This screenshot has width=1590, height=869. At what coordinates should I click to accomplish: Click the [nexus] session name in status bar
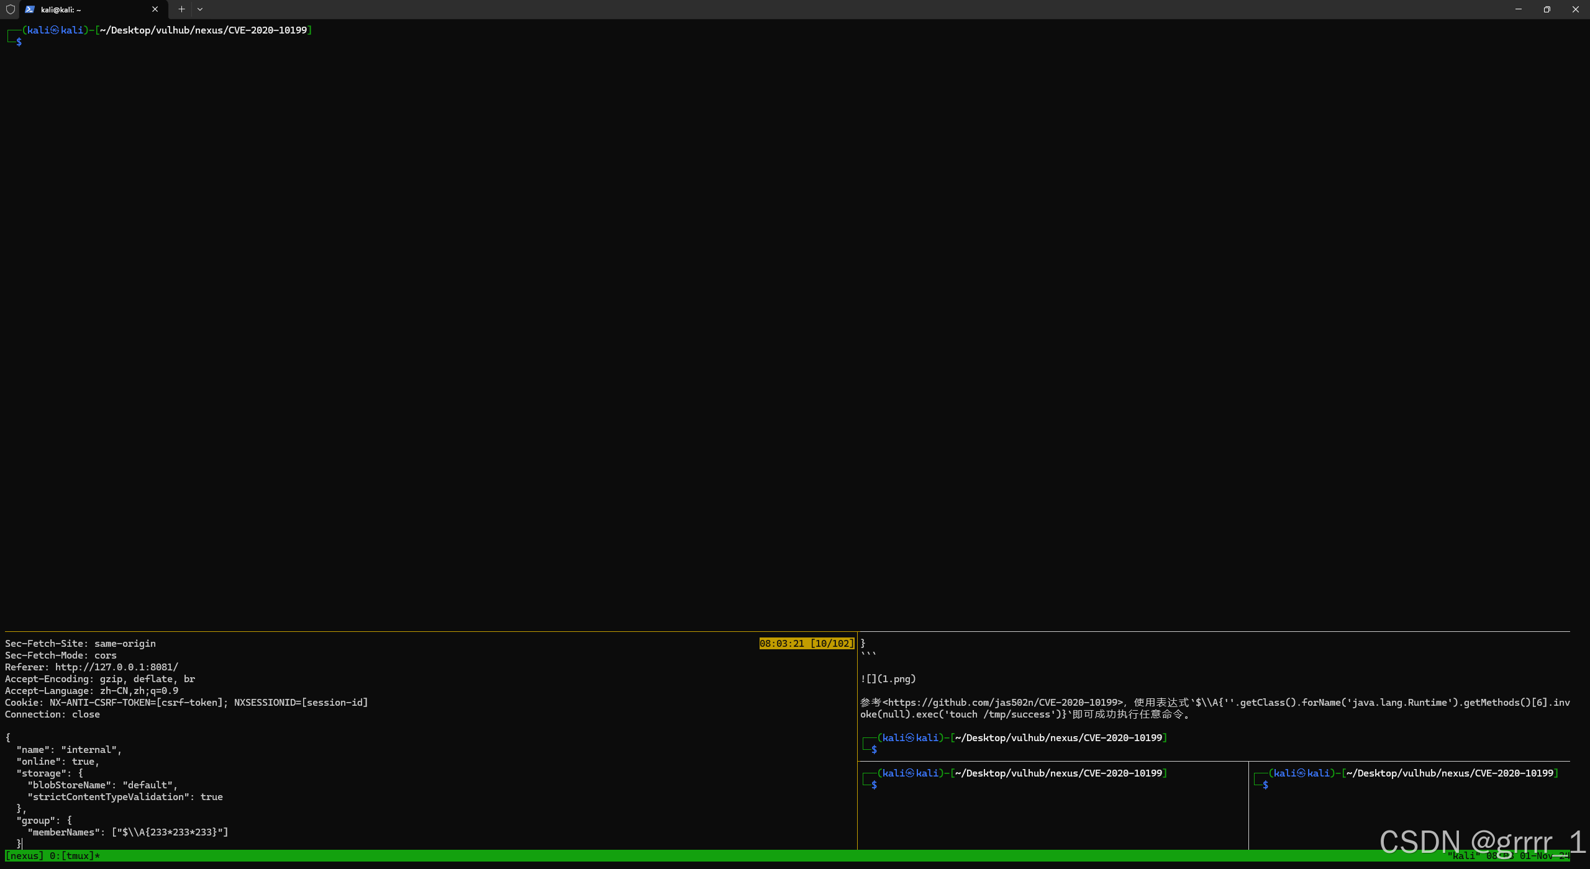[24, 856]
